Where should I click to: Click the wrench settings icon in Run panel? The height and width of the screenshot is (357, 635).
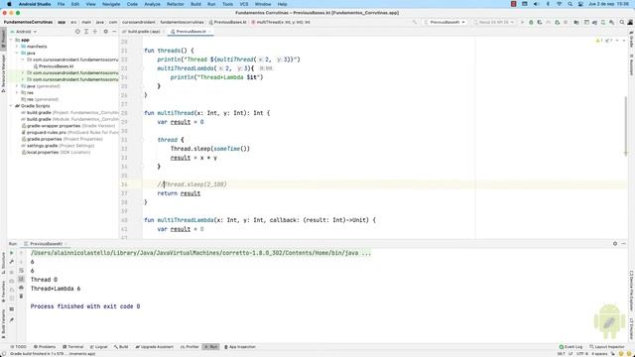click(11, 262)
